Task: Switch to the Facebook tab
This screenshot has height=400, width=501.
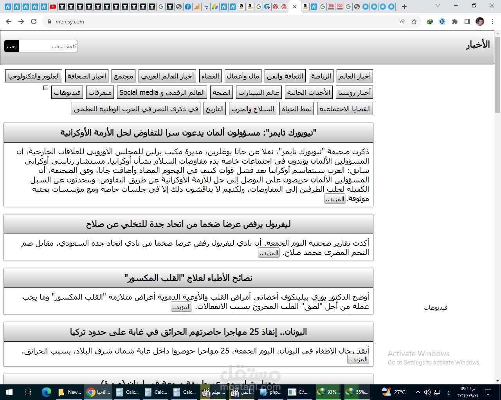Action: [x=188, y=7]
